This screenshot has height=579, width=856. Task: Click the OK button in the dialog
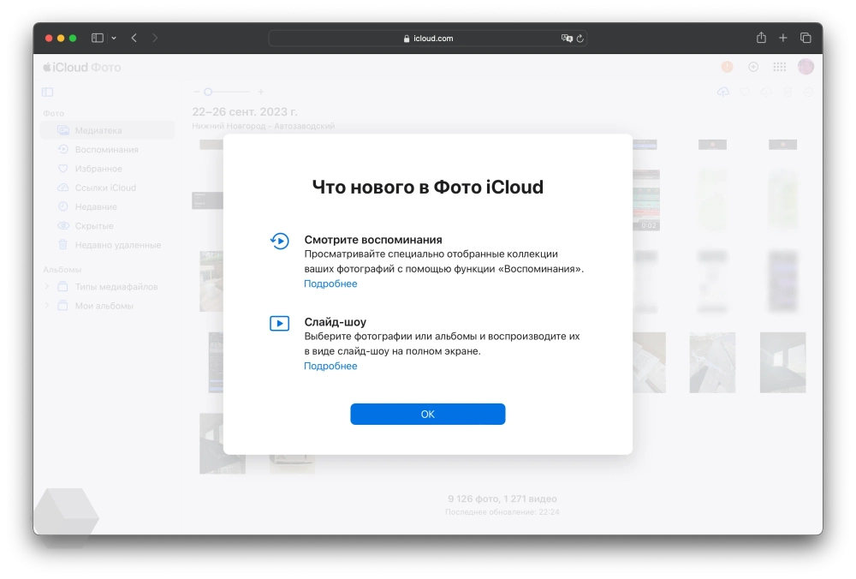tap(427, 415)
